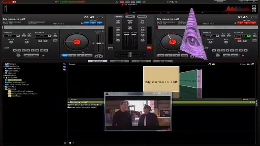
Task: Toggle right deck sampler REC button
Action: tap(255, 41)
